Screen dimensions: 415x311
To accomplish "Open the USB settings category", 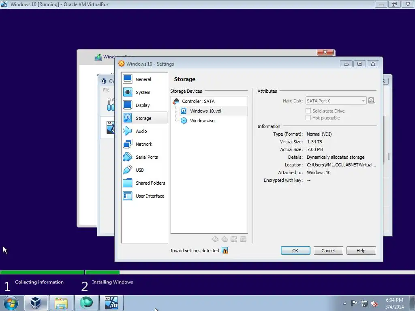I will pyautogui.click(x=145, y=170).
